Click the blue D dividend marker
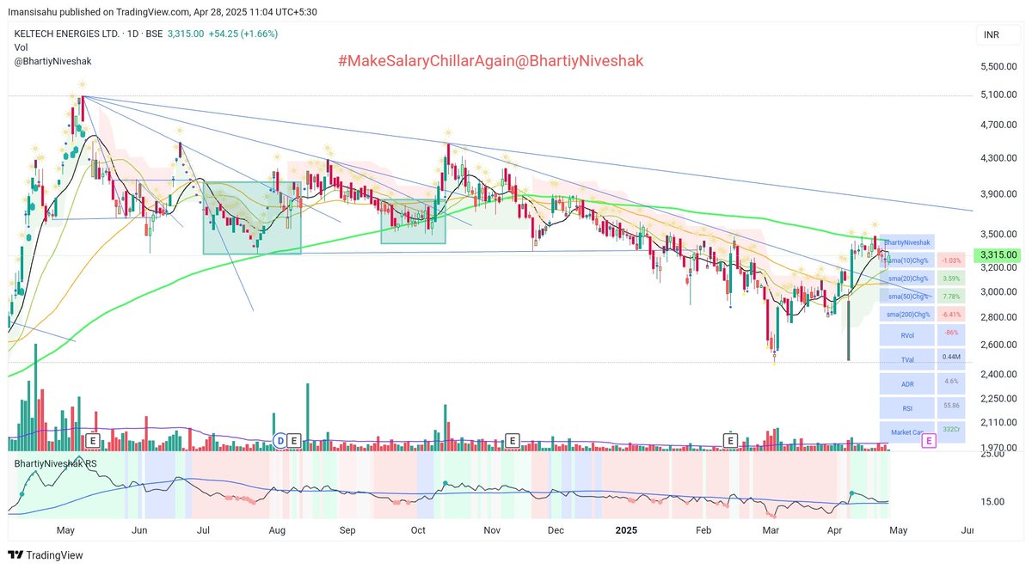This screenshot has width=1032, height=569. (x=279, y=440)
